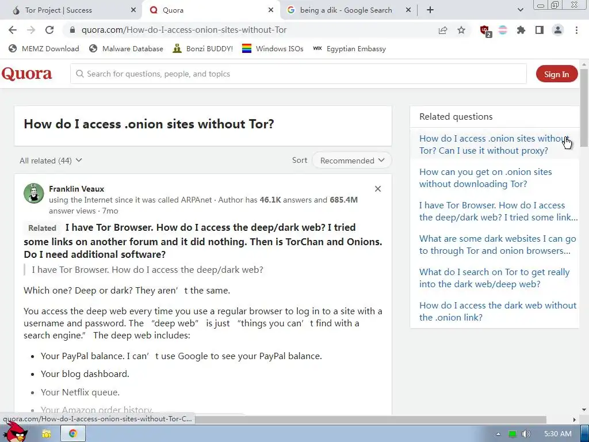589x442 pixels.
Task: Open Franklin Veaux's profile picture
Action: pyautogui.click(x=34, y=193)
